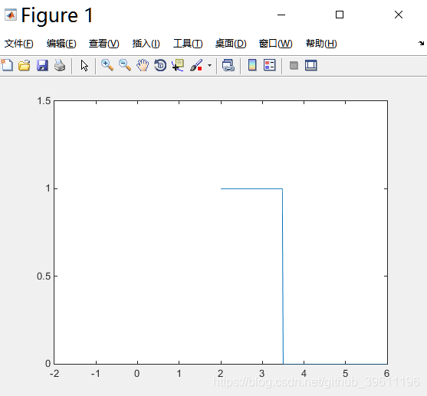The width and height of the screenshot is (427, 396).
Task: Select the Data Cursor tool
Action: coord(178,65)
